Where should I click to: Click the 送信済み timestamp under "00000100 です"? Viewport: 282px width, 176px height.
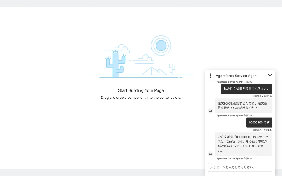click(x=262, y=130)
